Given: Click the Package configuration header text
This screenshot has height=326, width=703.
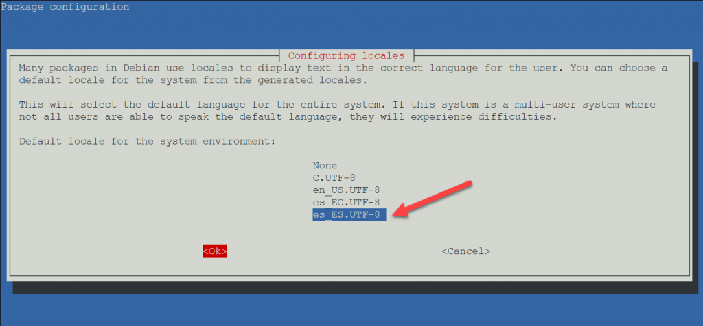Looking at the screenshot, I should [65, 7].
